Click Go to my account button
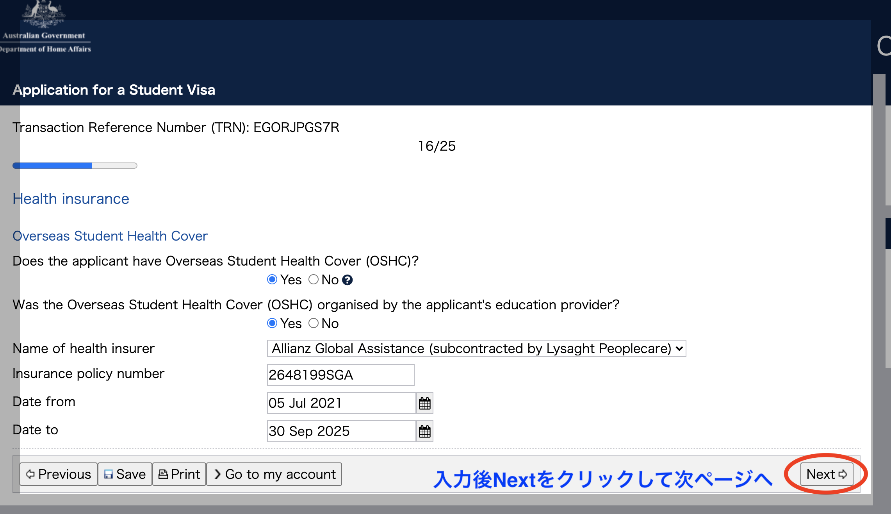891x514 pixels. (274, 474)
